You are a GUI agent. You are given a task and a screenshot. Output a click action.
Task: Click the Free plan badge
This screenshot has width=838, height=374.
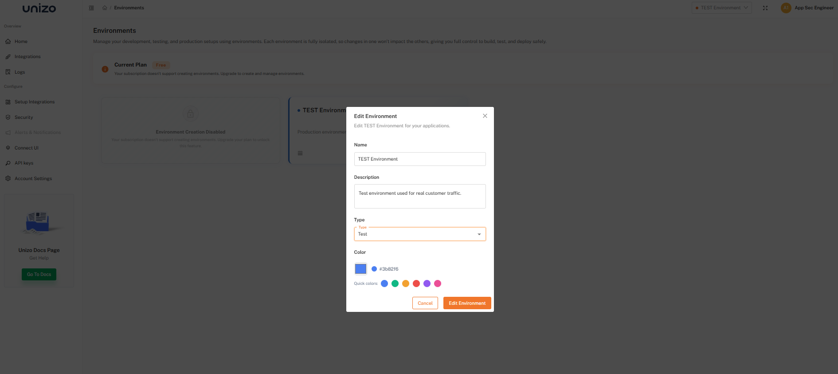pos(161,65)
